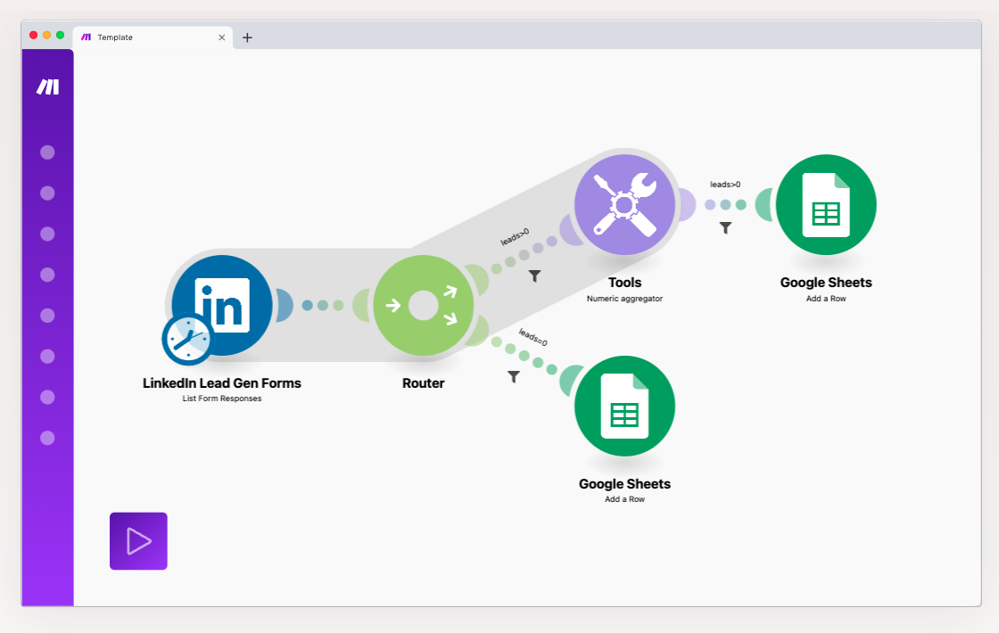
Task: Open the filter on the leads<=0 route
Action: pos(514,377)
